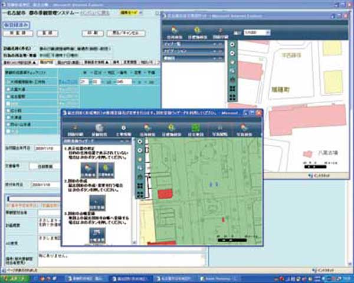Screen dimensions: 354x283
Task: Expand the ナビゲーション panel header in the rear map window
Action: click(194, 51)
